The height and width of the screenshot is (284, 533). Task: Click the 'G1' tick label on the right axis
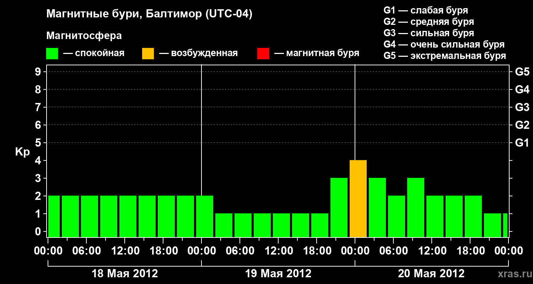point(522,143)
